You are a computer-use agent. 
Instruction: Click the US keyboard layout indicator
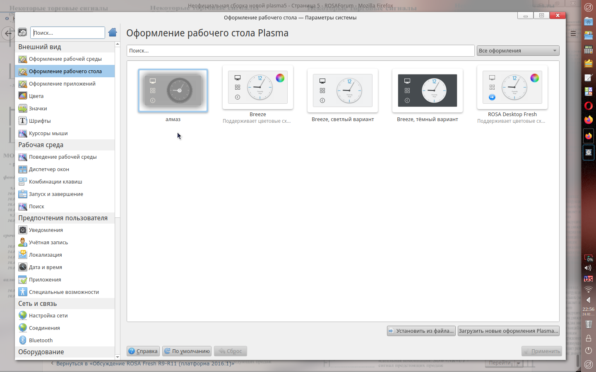pos(588,279)
